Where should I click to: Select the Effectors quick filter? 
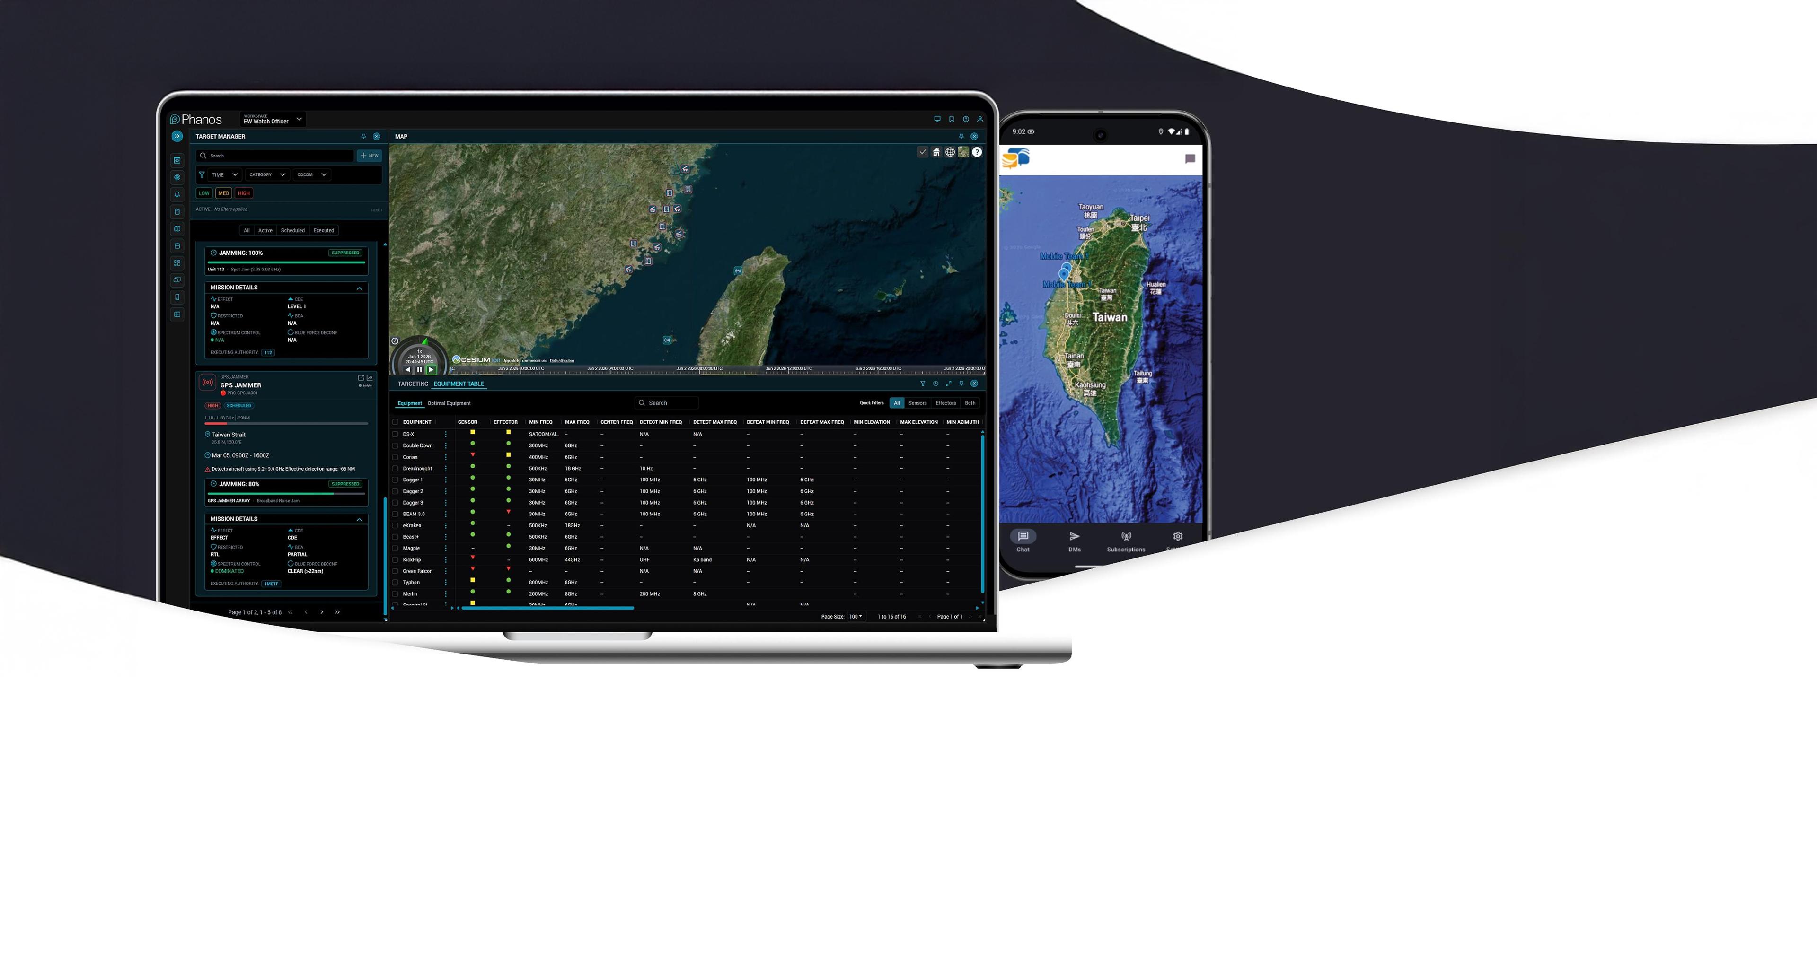pos(946,403)
